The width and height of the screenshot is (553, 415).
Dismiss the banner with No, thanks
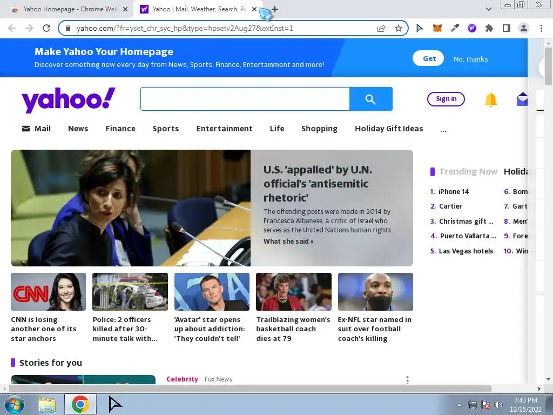tap(470, 59)
